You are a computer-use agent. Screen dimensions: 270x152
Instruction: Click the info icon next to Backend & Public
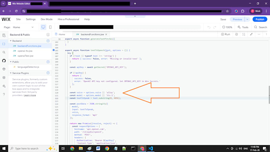pyautogui.click(x=48, y=35)
